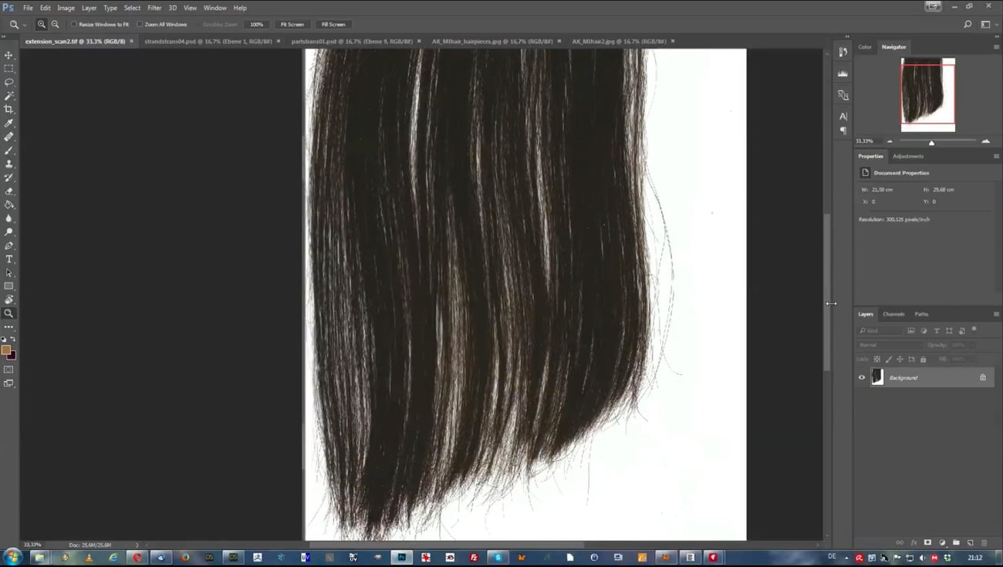Click the Fill Screen button
The height and width of the screenshot is (567, 1003).
333,24
